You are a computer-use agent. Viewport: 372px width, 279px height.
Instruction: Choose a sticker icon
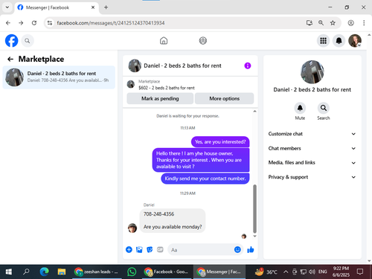(x=150, y=249)
